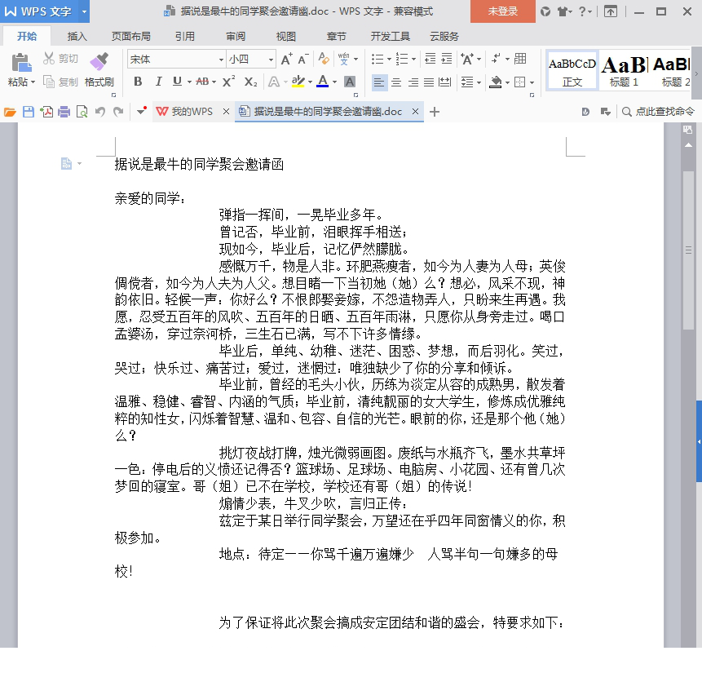The height and width of the screenshot is (673, 702).
Task: Click the 点此查找命令 command search box
Action: pos(659,112)
